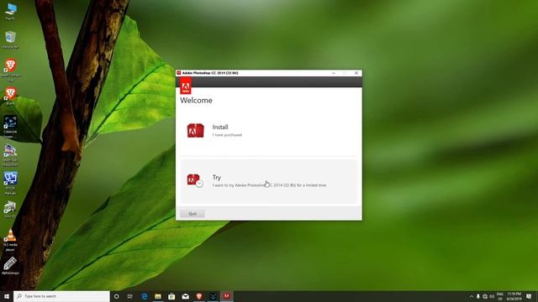The width and height of the screenshot is (538, 302).
Task: Click the volume tray icon
Action: click(x=492, y=296)
